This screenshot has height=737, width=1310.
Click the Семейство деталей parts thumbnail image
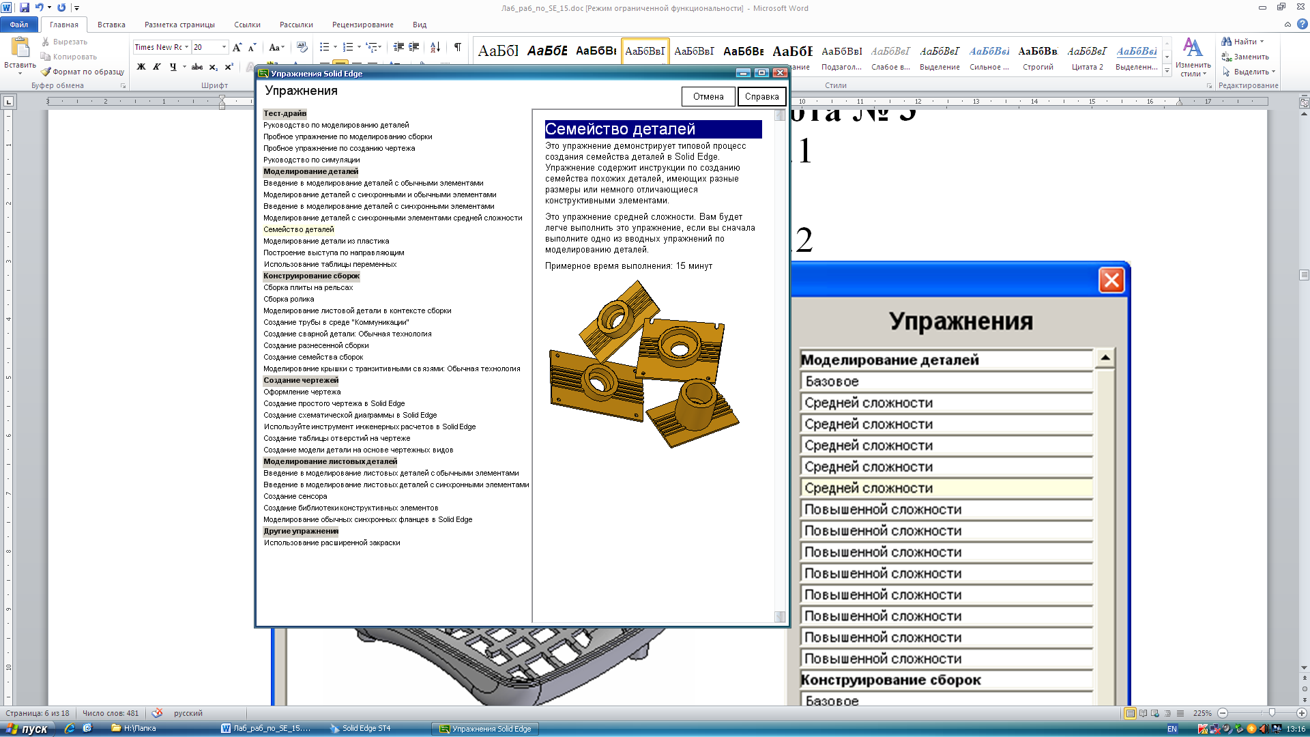point(644,364)
